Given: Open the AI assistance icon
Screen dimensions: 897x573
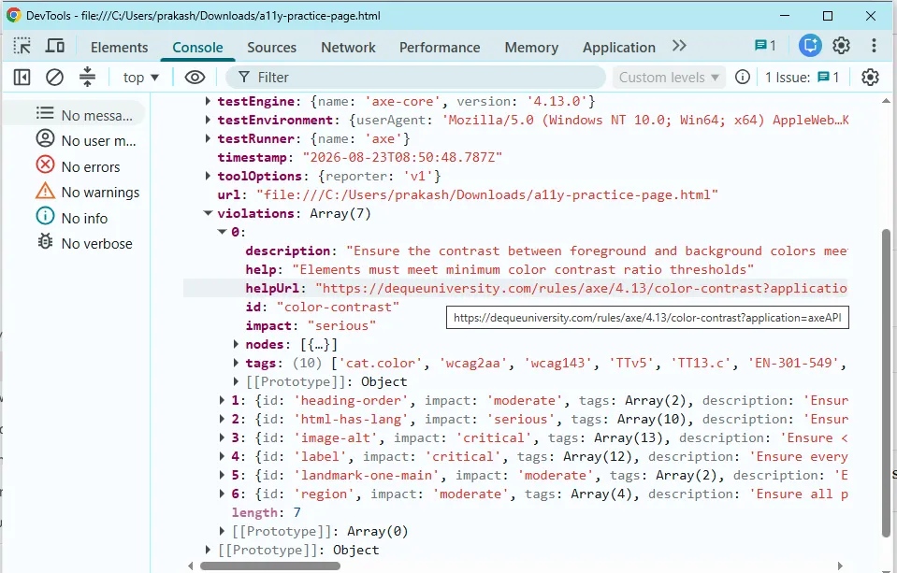Looking at the screenshot, I should click(810, 45).
